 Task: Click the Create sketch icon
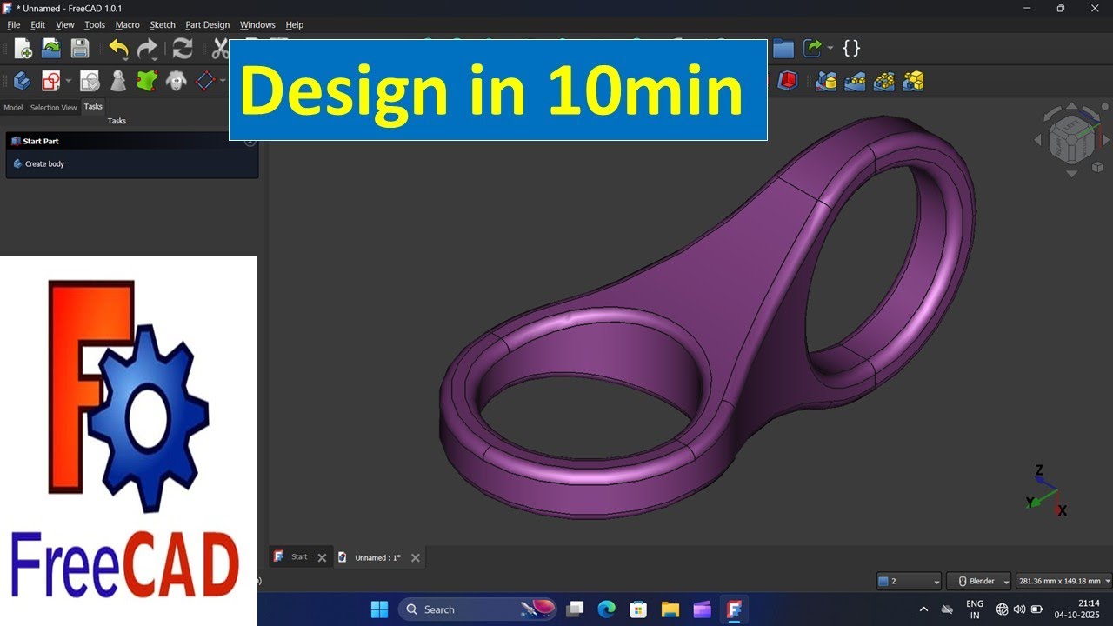coord(51,81)
